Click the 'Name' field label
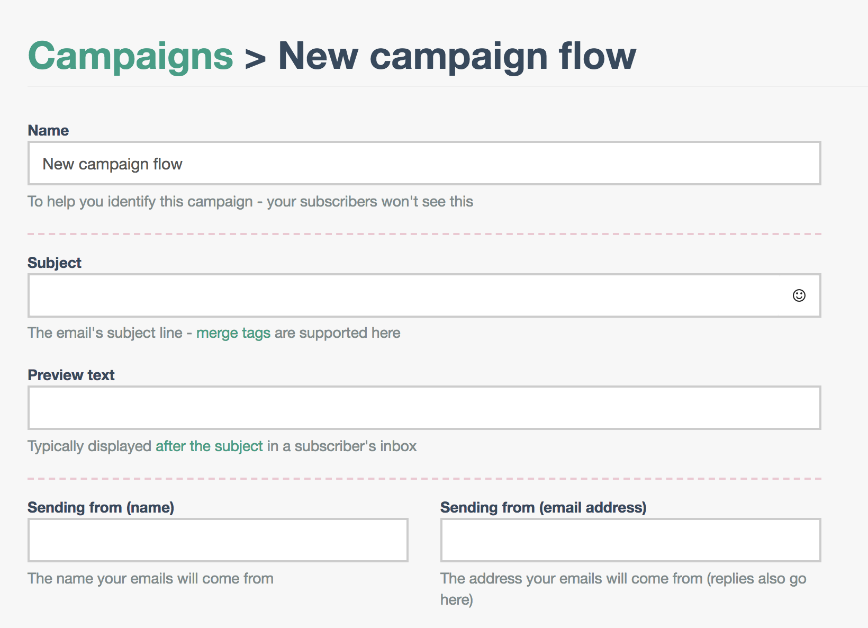 pyautogui.click(x=48, y=131)
